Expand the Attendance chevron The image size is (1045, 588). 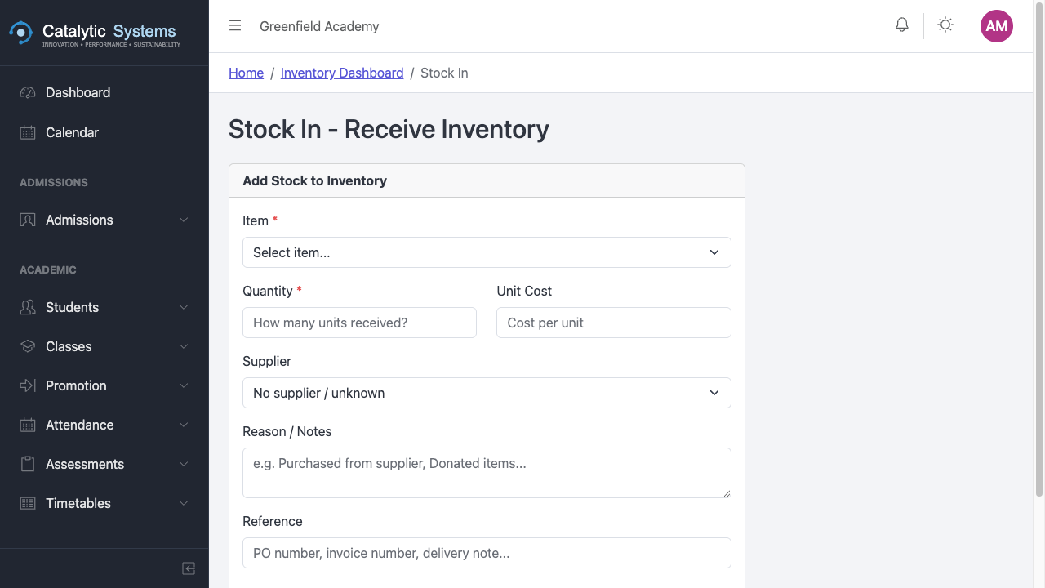184,425
